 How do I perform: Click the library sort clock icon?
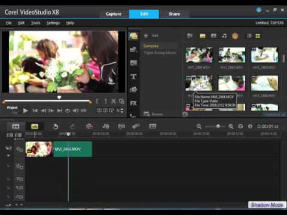[235, 36]
